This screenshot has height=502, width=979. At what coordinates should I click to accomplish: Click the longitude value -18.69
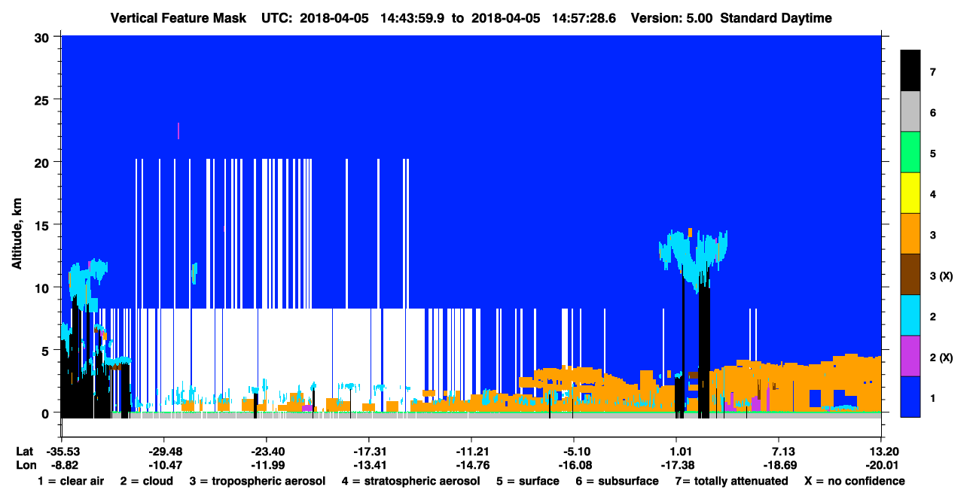(x=779, y=464)
